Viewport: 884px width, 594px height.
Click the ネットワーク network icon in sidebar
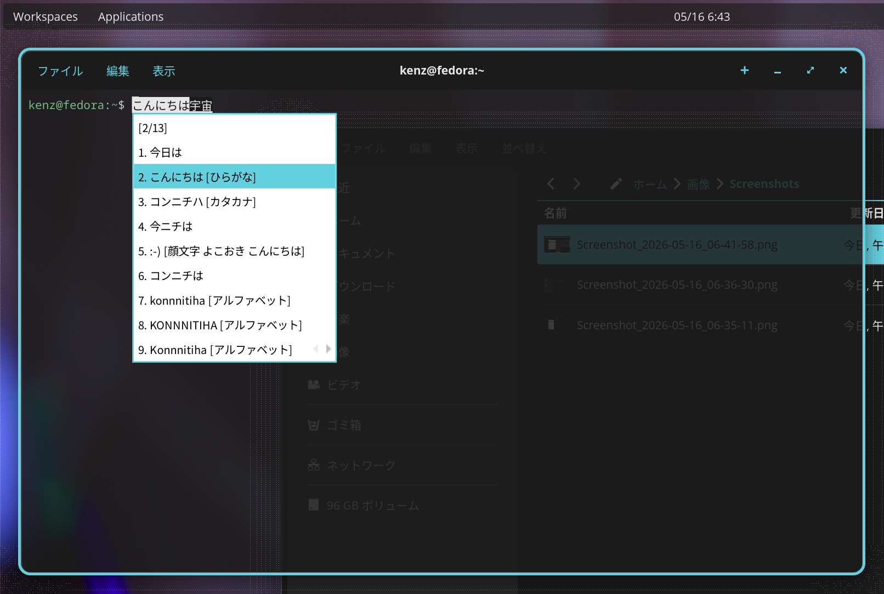314,465
